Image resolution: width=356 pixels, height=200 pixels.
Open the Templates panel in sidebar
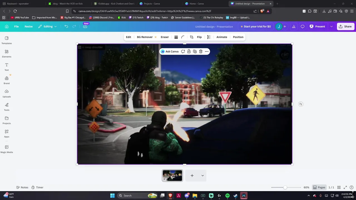tap(7, 40)
